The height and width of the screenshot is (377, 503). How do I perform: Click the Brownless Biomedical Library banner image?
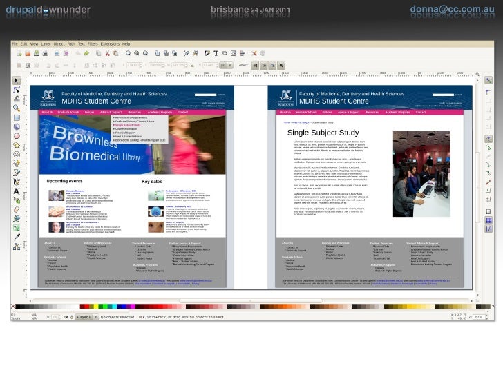coord(132,144)
